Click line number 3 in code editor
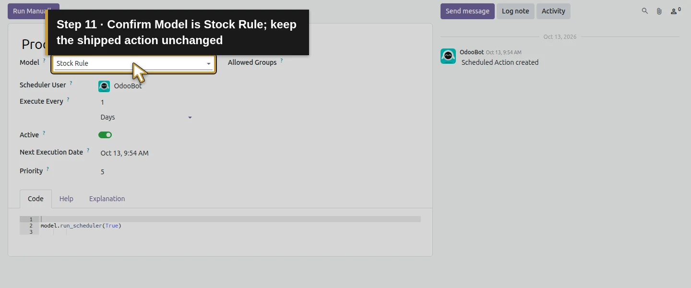 (x=31, y=232)
